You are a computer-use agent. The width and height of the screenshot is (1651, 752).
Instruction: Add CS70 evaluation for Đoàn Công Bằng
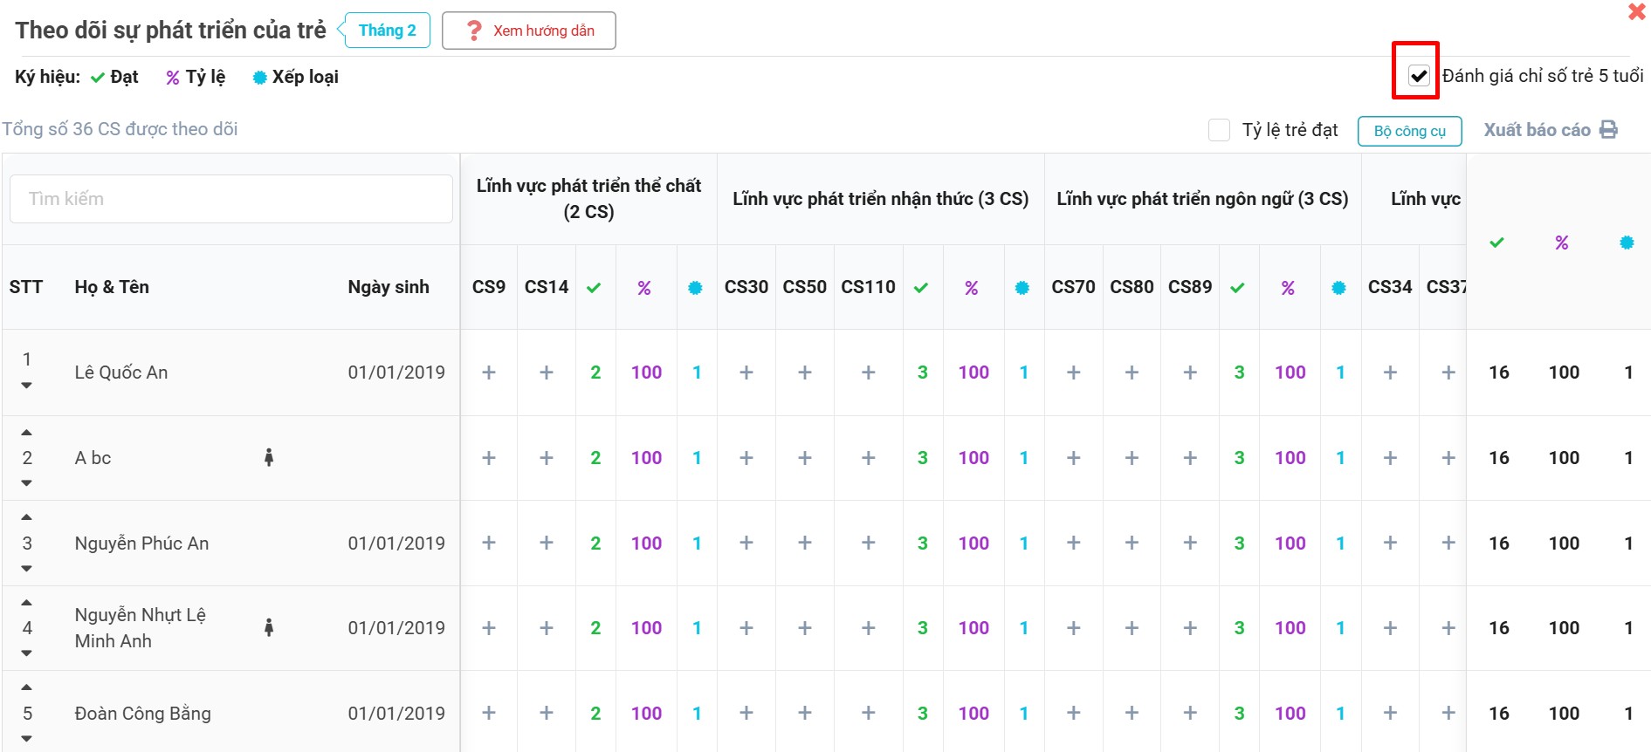pos(1073,714)
